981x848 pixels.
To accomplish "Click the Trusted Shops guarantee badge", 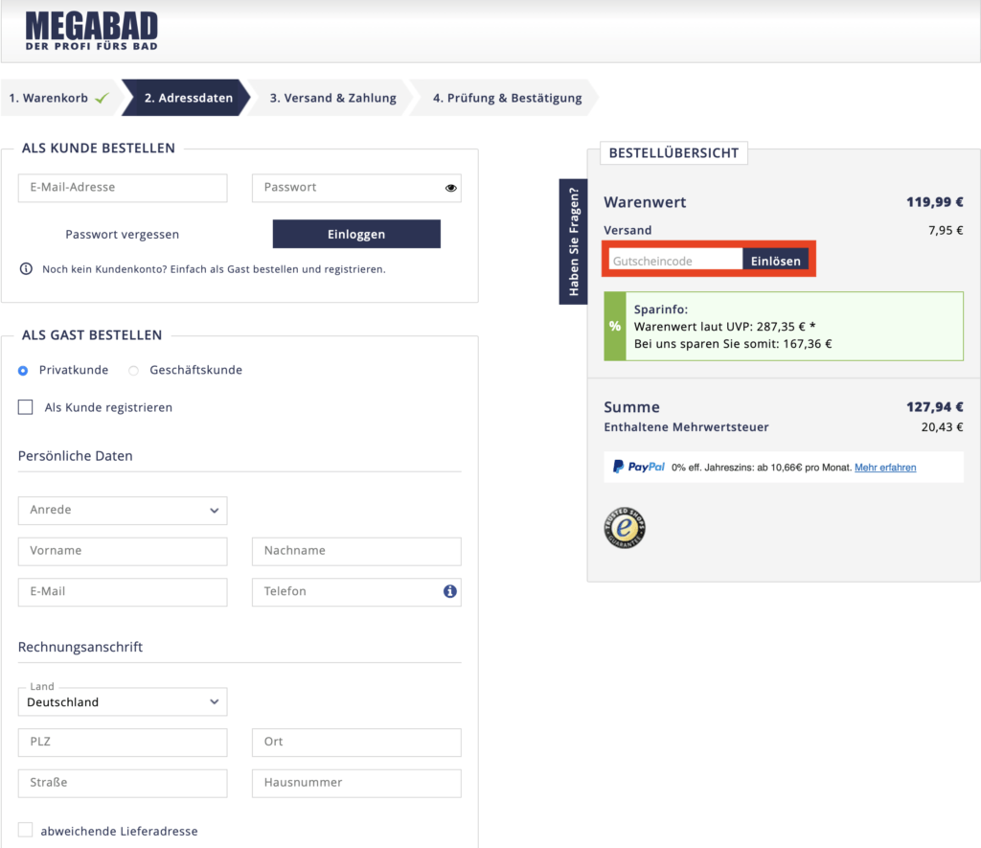I will pyautogui.click(x=625, y=528).
